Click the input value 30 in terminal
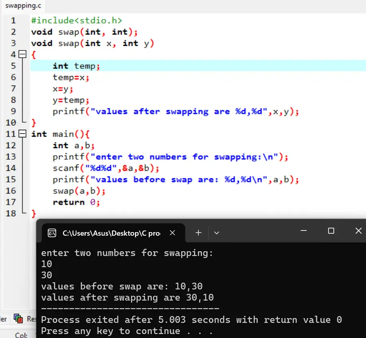Viewport: 366px width, 338px height. pyautogui.click(x=47, y=275)
